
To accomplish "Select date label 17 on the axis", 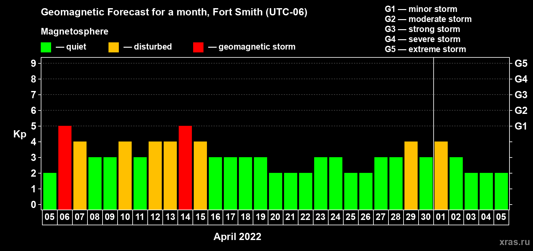I will [x=230, y=217].
